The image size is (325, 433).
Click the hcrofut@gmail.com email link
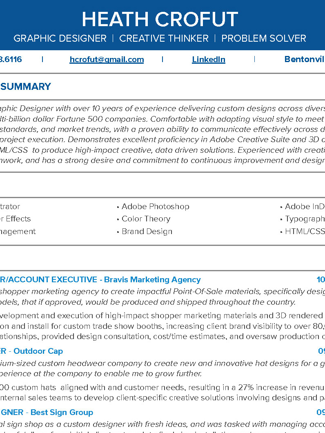coord(107,60)
